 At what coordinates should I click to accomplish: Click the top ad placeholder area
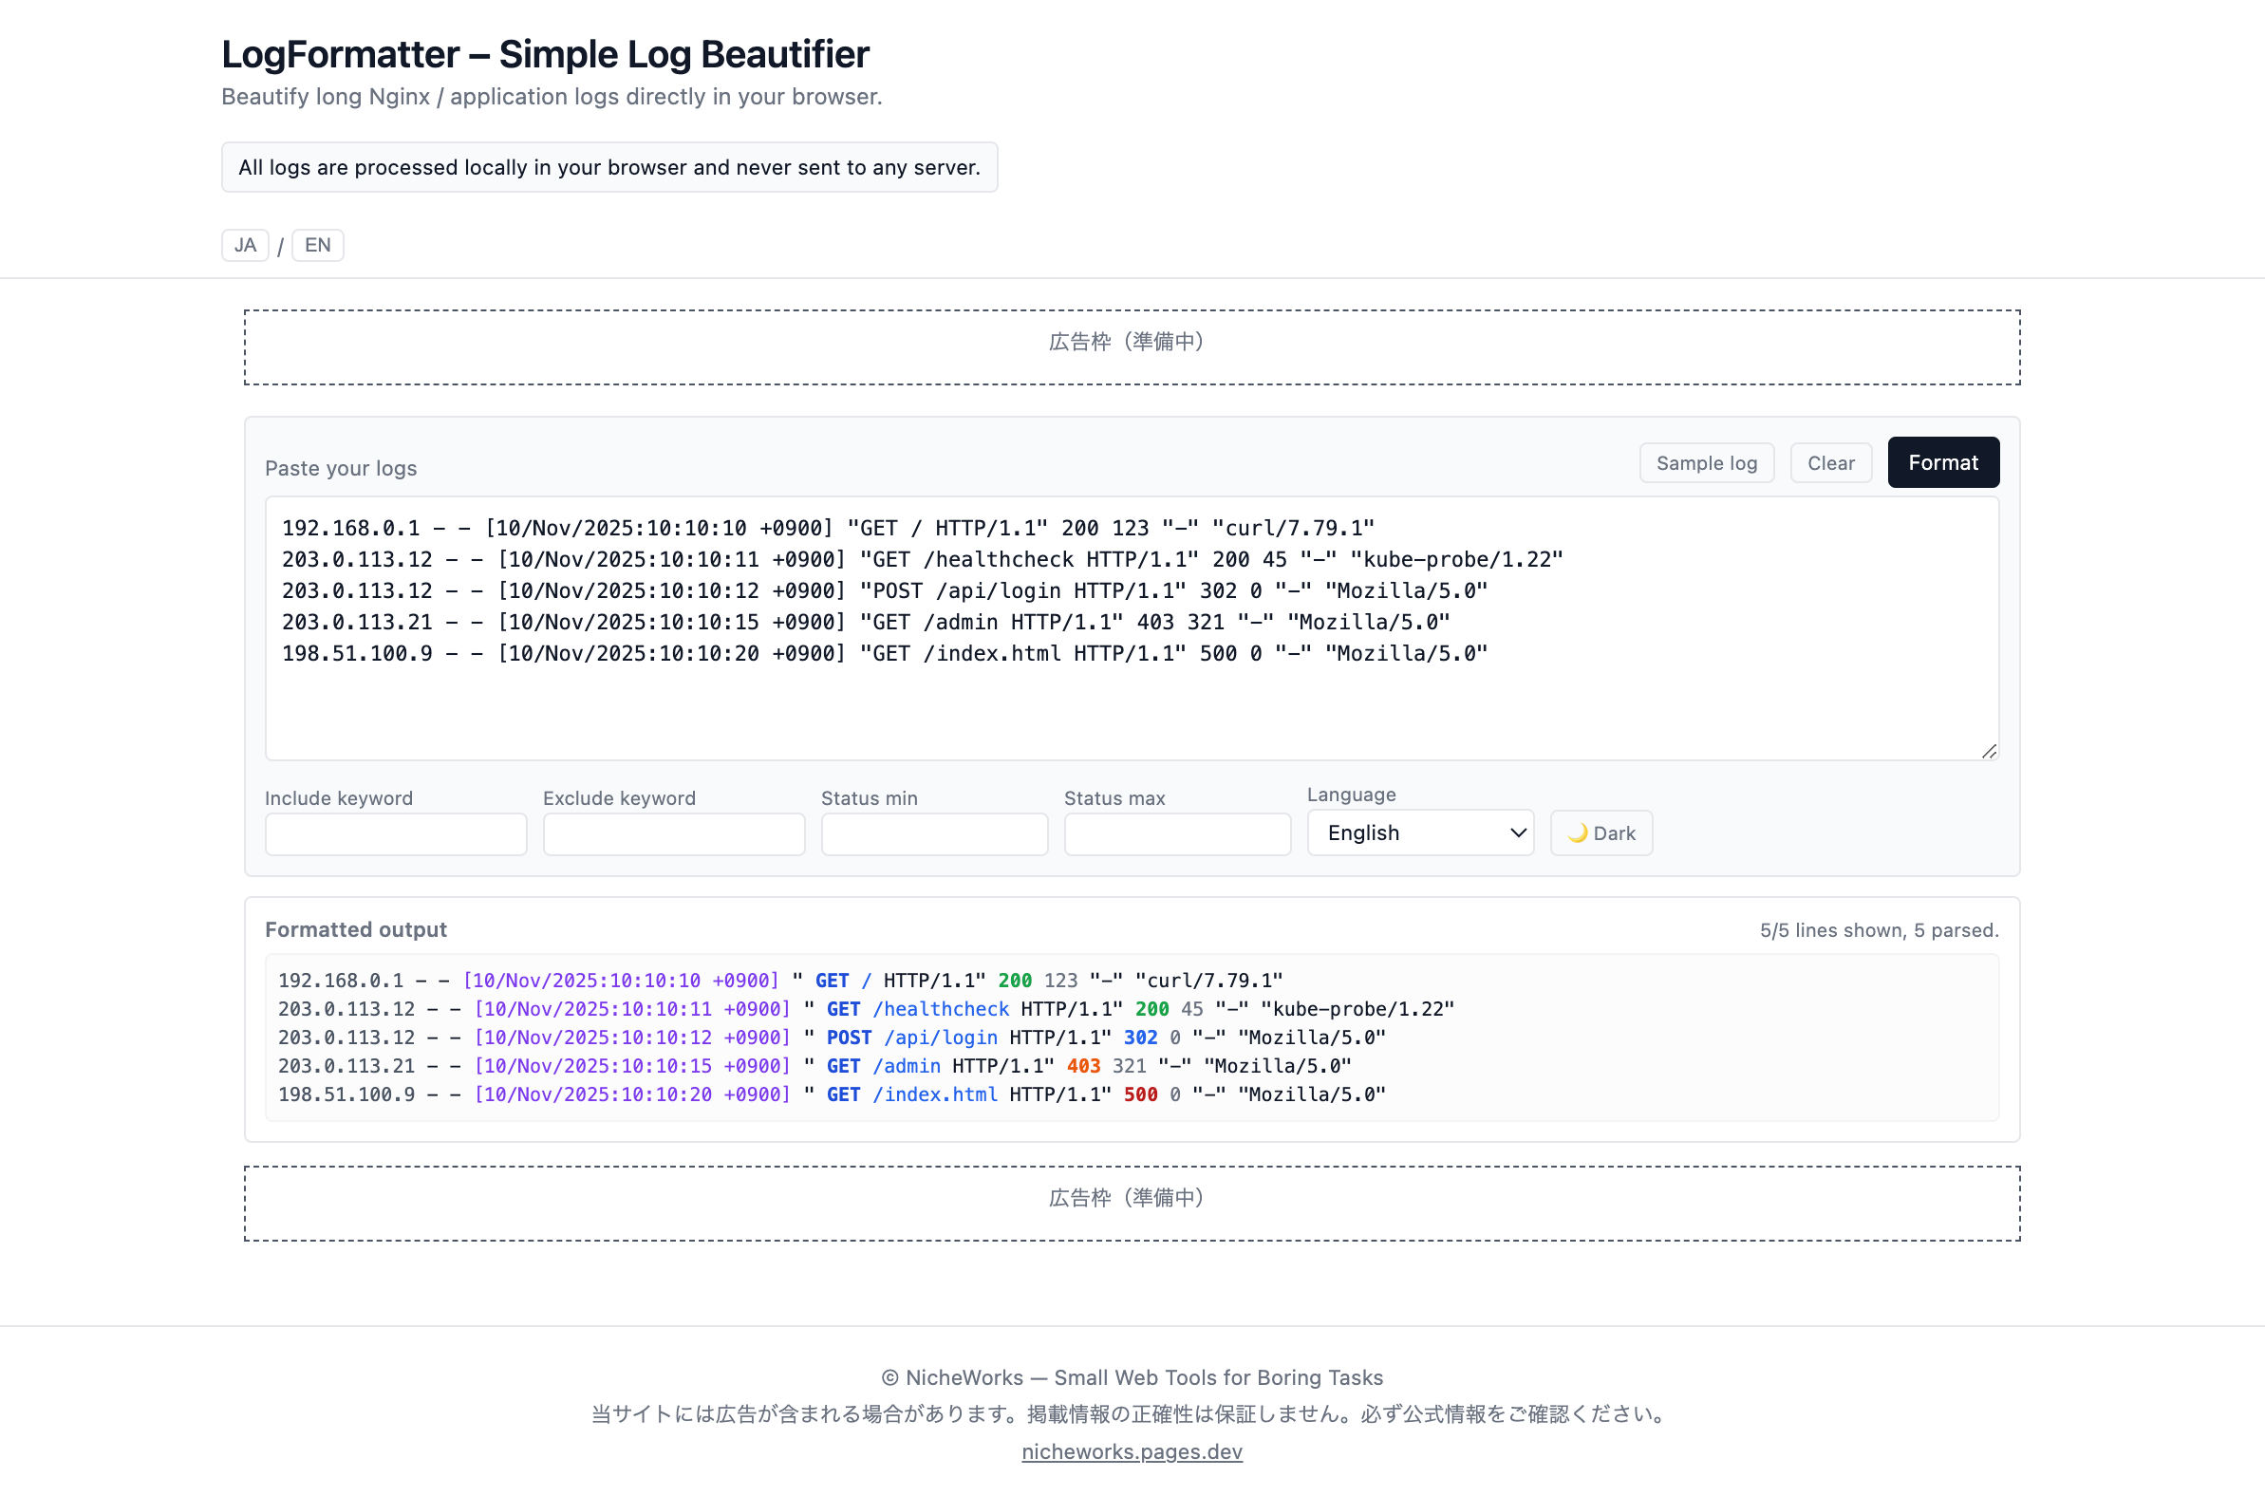[x=1131, y=346]
